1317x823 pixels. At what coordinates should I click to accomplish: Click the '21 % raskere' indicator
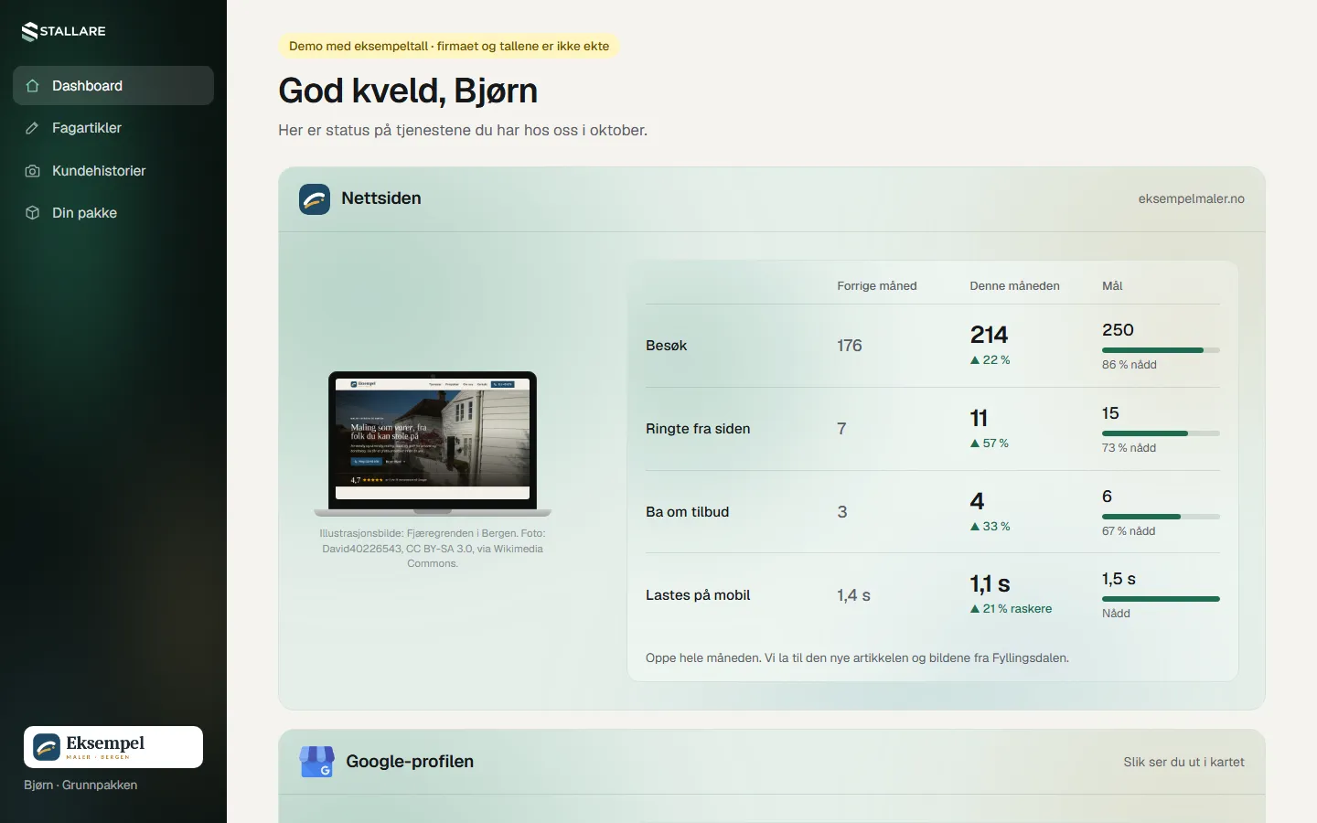coord(1011,609)
